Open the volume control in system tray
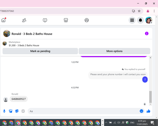 [x=119, y=123]
